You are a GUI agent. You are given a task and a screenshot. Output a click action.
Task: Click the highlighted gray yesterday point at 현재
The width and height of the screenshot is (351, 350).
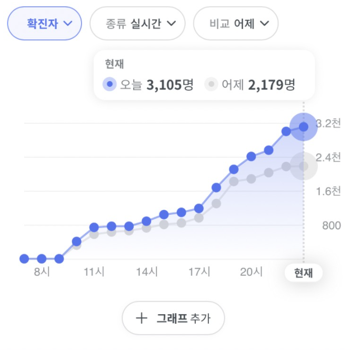click(304, 166)
